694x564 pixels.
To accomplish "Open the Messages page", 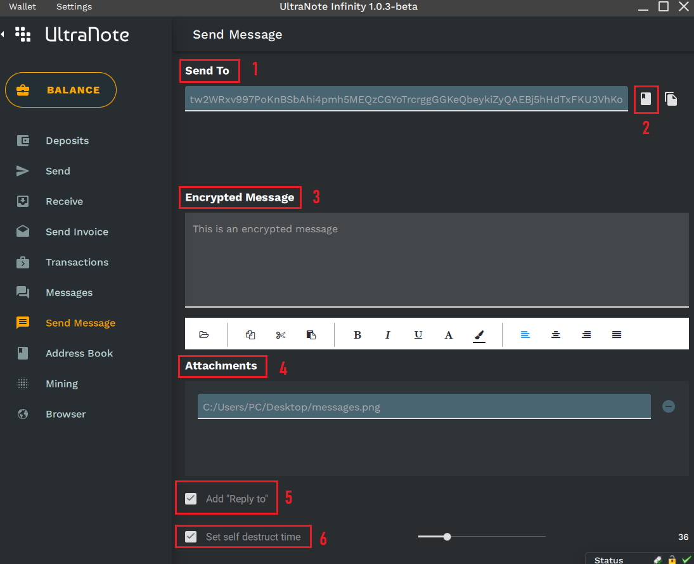I will click(69, 292).
